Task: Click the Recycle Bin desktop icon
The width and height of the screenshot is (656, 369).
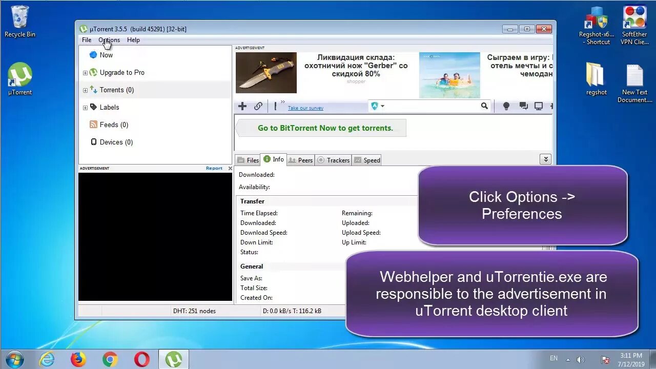Action: (20, 22)
